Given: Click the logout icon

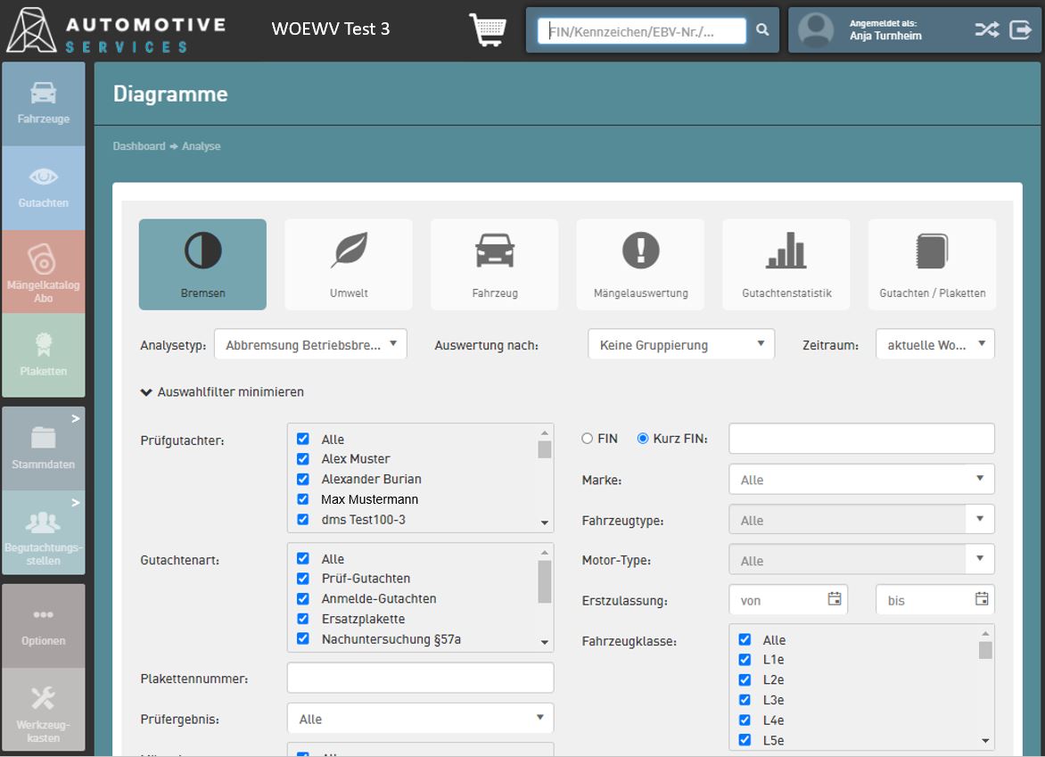Looking at the screenshot, I should pyautogui.click(x=1019, y=29).
